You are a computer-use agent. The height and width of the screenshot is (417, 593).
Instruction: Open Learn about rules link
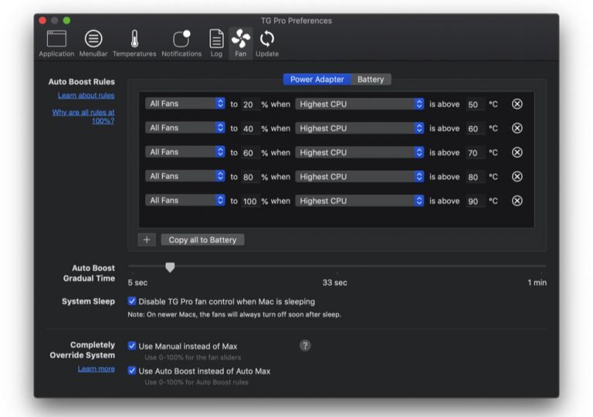(86, 95)
